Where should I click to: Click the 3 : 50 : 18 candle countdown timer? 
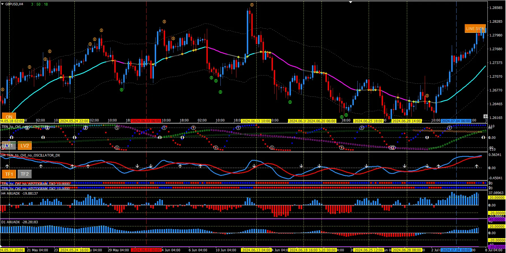coord(39,4)
